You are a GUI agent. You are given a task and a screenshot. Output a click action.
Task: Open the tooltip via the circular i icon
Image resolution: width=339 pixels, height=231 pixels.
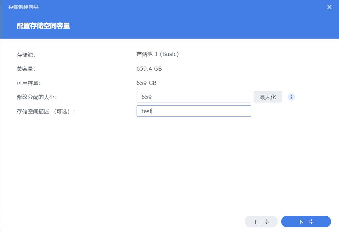[291, 97]
